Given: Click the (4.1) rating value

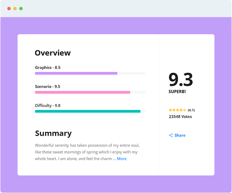Looking at the screenshot, I should coord(191,110).
